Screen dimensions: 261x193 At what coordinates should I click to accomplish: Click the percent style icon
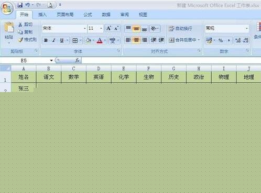click(x=221, y=41)
